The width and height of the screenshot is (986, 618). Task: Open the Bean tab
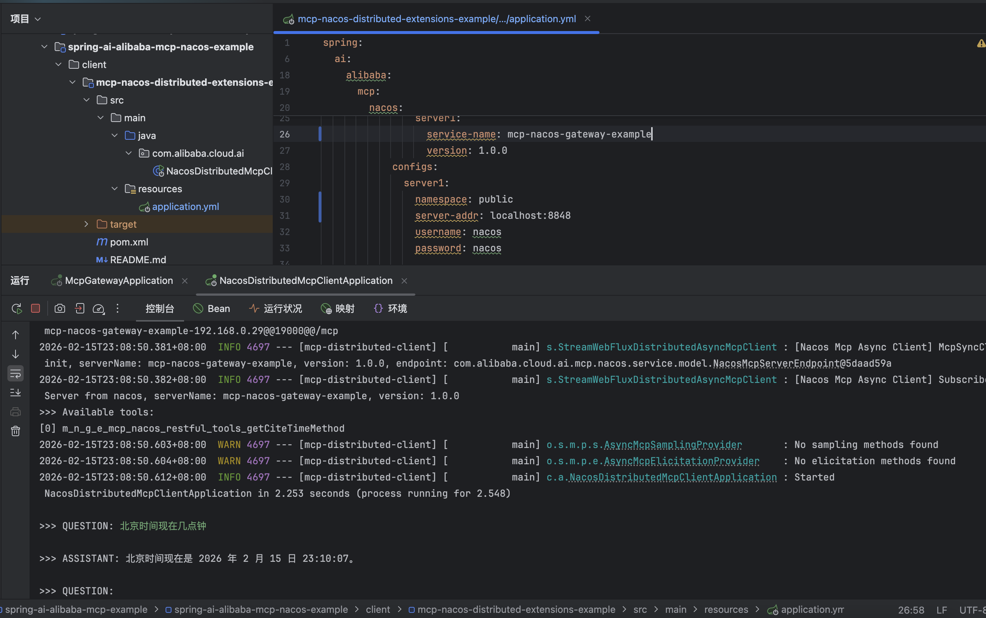tap(211, 309)
